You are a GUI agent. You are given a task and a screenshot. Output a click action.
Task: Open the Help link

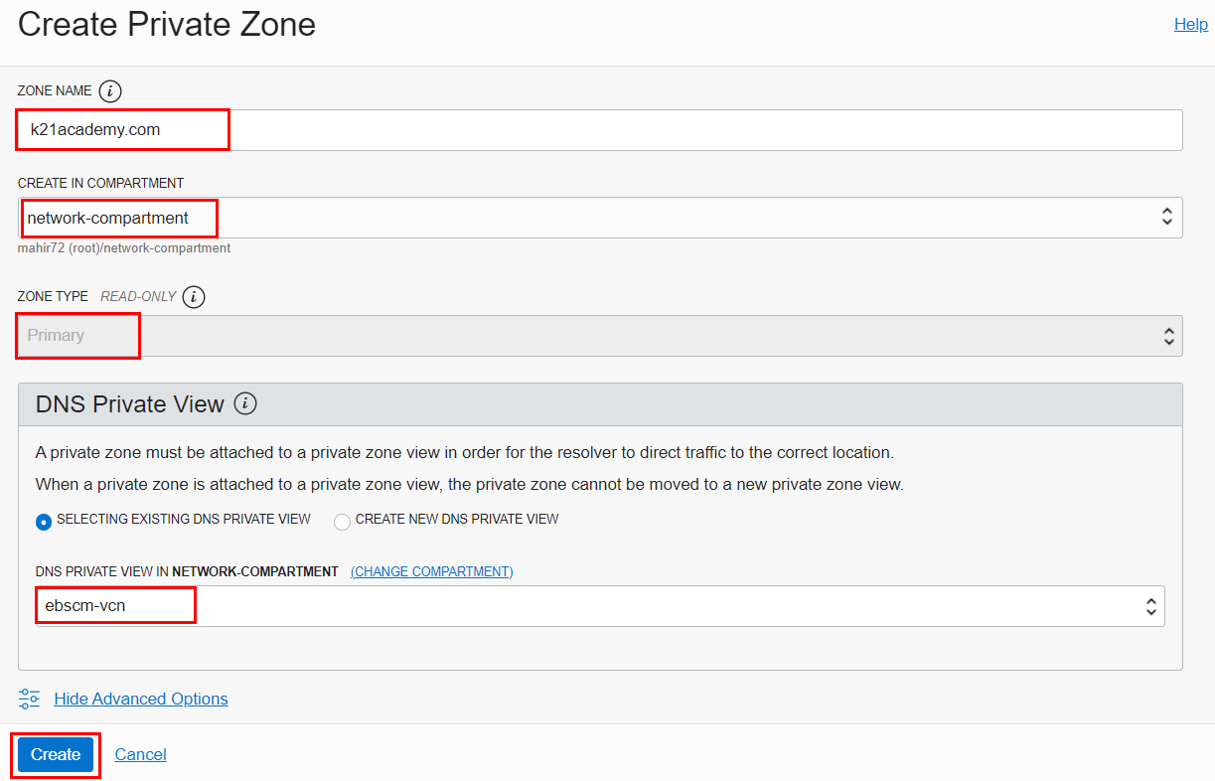tap(1190, 24)
